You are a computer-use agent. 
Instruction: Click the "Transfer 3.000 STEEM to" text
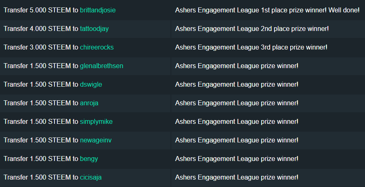(41, 47)
